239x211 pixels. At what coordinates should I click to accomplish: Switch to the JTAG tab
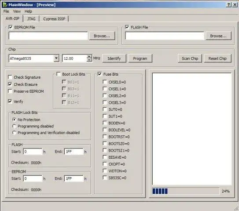click(31, 19)
